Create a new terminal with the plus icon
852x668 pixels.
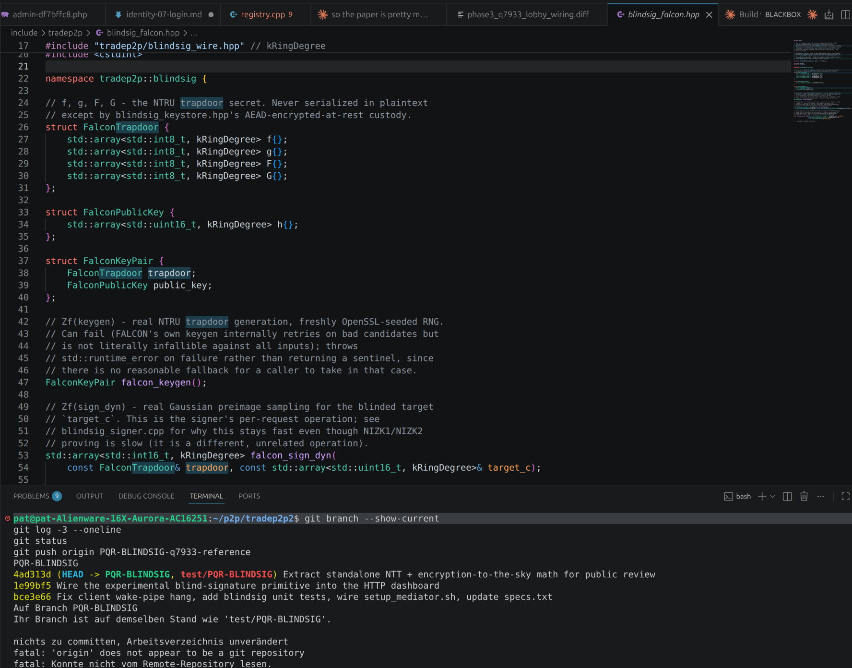[x=762, y=496]
